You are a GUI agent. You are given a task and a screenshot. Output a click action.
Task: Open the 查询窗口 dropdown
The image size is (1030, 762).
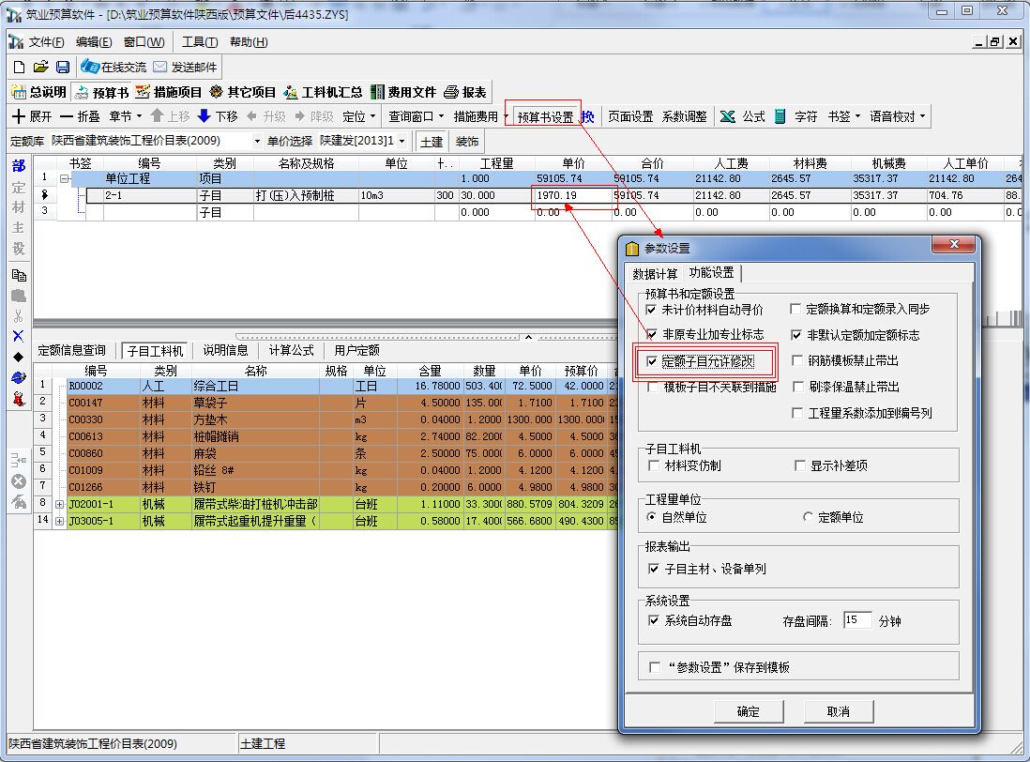coord(417,117)
